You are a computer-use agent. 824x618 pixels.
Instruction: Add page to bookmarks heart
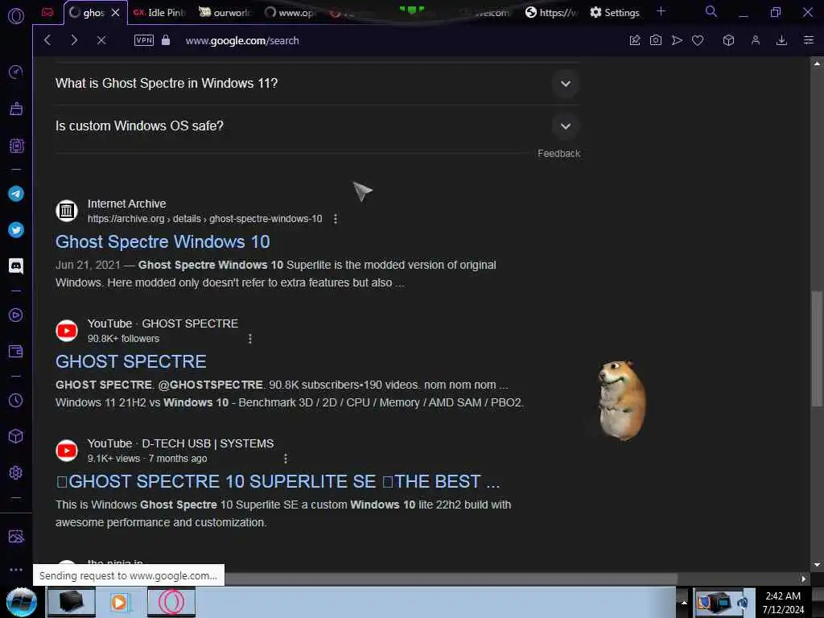coord(698,40)
